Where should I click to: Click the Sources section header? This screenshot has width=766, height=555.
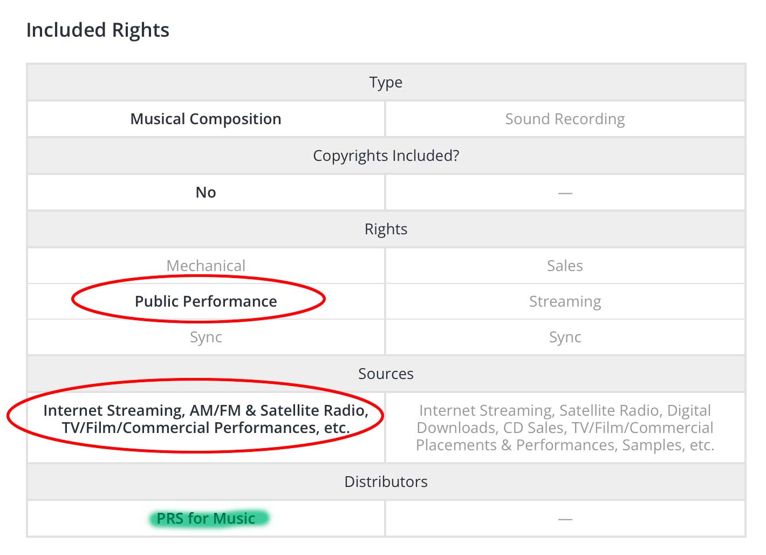[x=386, y=374]
